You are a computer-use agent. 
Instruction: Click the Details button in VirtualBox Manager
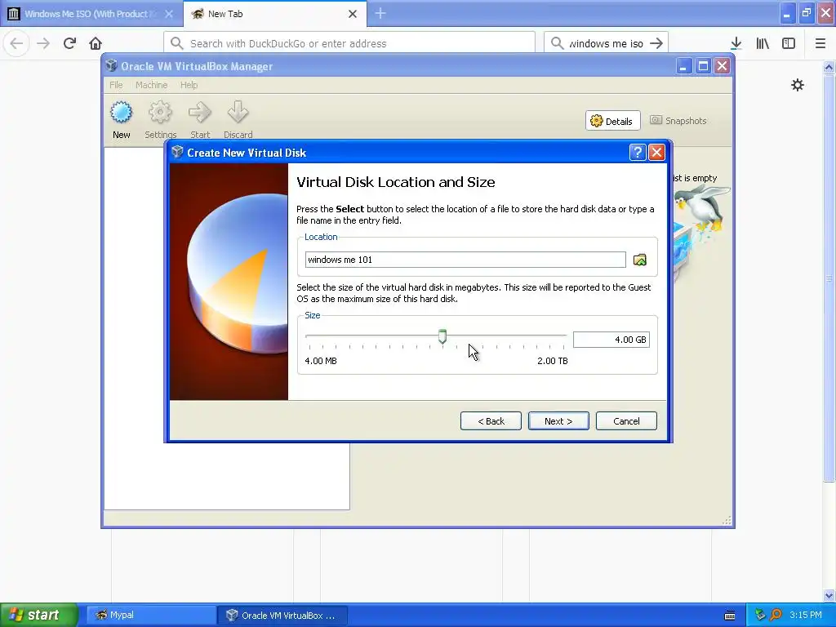pos(612,121)
